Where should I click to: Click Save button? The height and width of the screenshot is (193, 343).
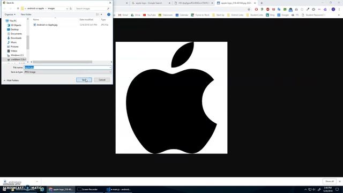(x=84, y=80)
